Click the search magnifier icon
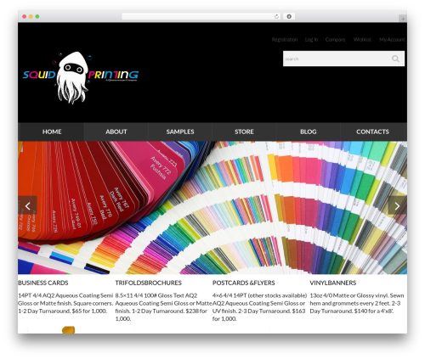Image resolution: width=425 pixels, height=359 pixels. (395, 59)
